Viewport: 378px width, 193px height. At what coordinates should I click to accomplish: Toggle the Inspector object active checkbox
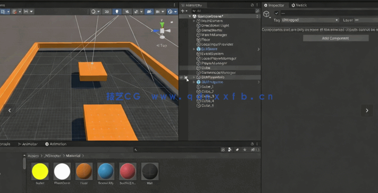[276, 13]
